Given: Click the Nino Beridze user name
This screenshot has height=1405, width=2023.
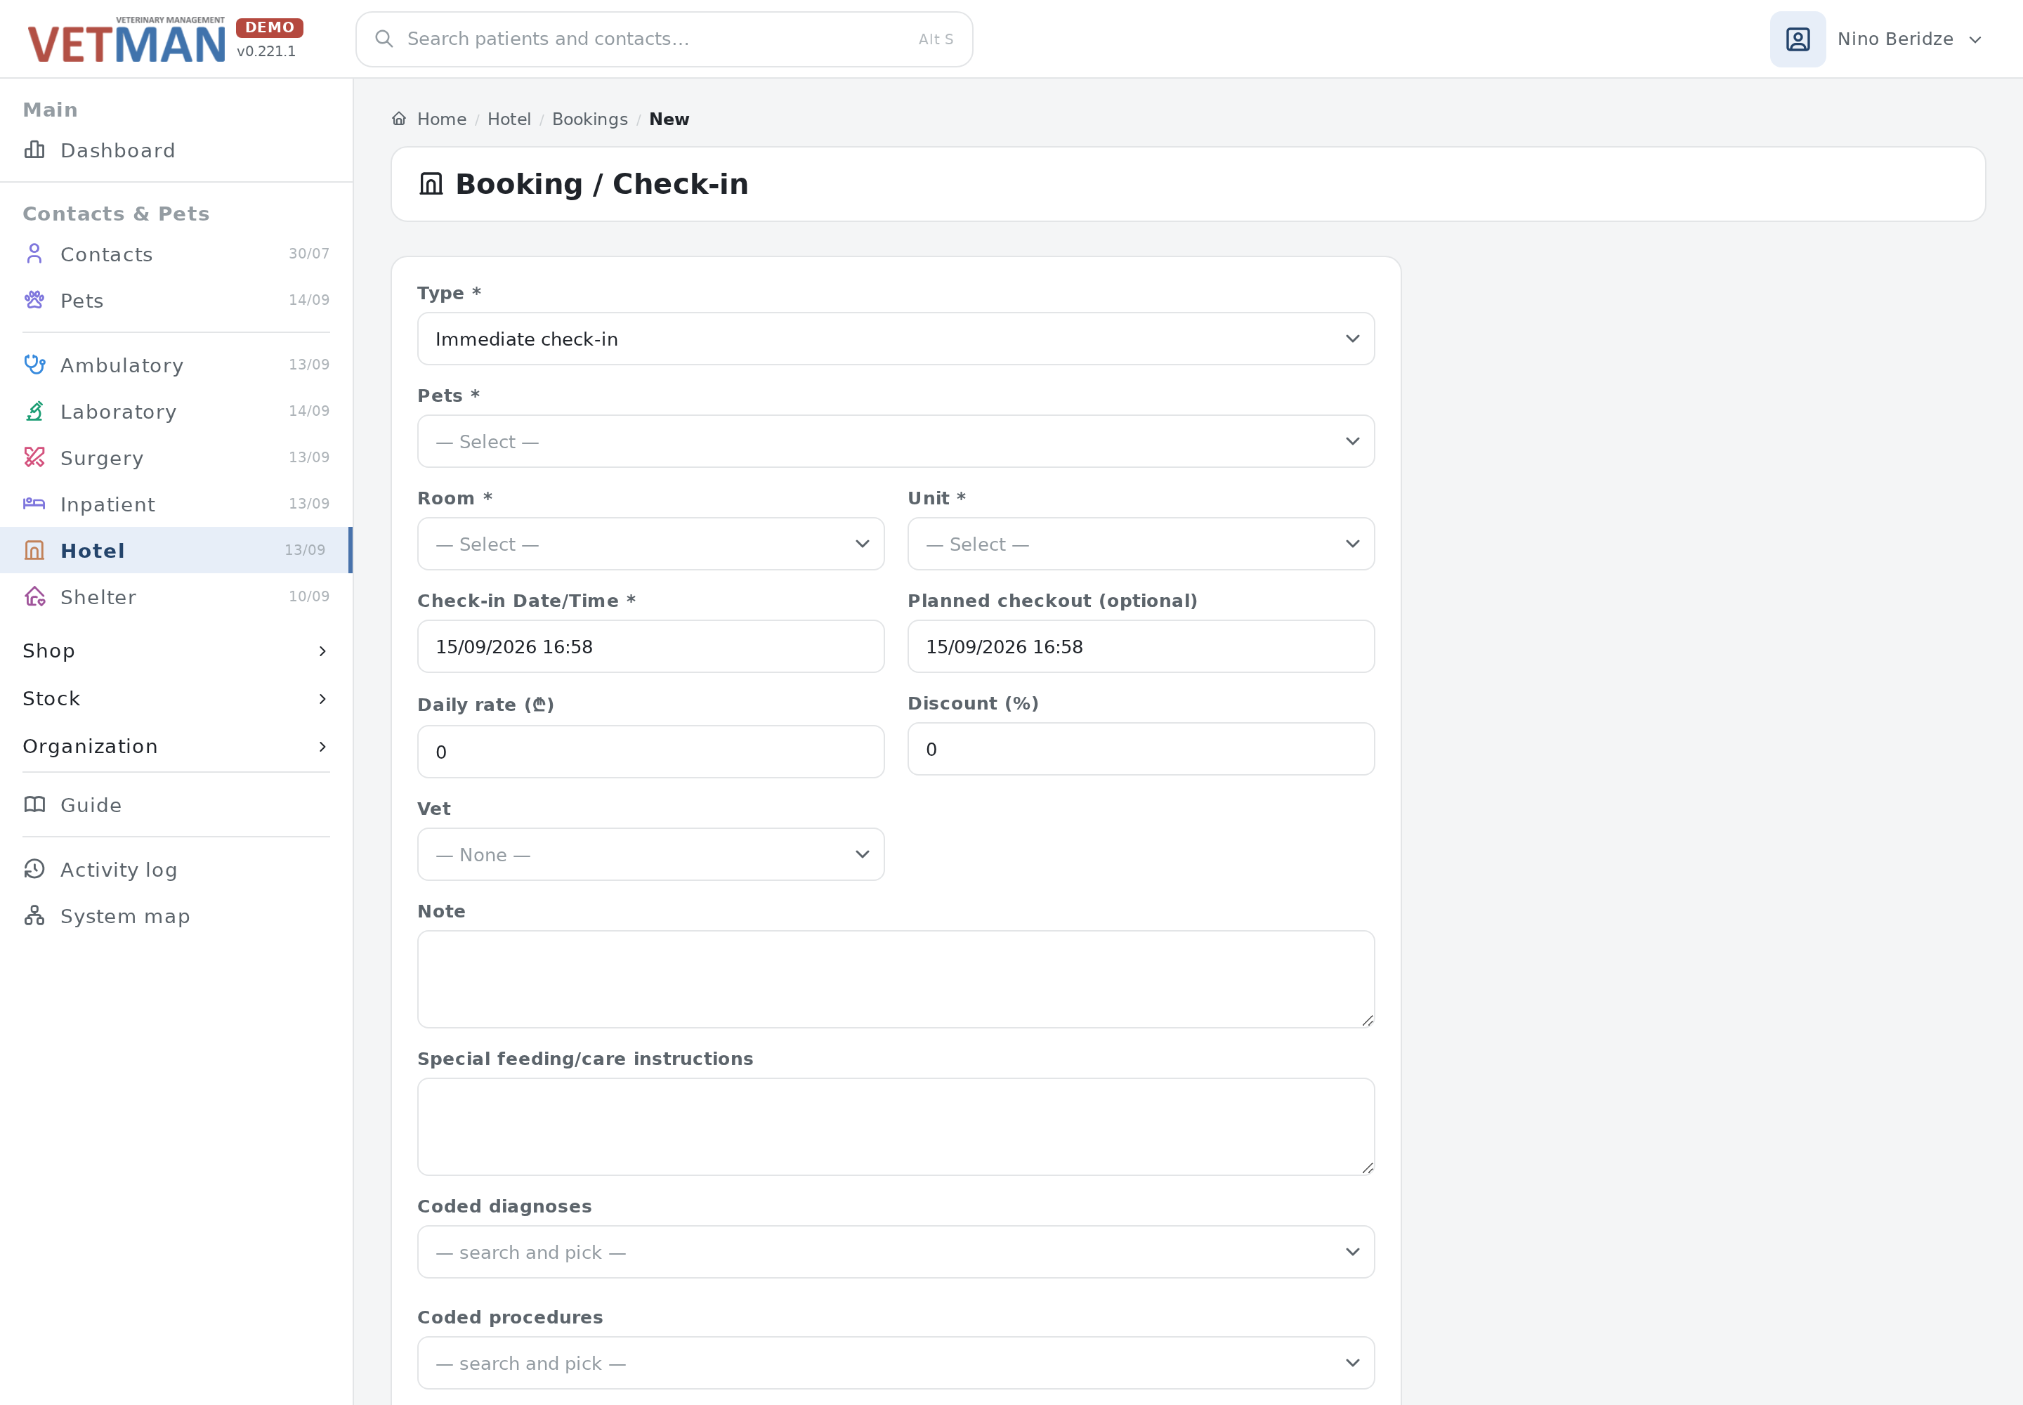Looking at the screenshot, I should point(1894,39).
